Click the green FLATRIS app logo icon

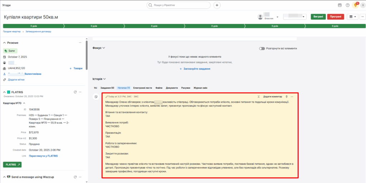9,92
